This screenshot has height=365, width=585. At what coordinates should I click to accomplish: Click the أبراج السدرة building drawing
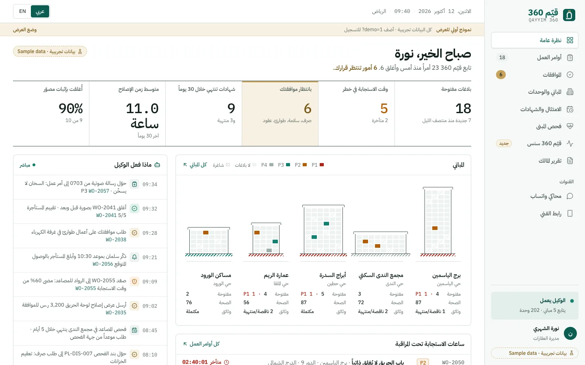click(x=323, y=231)
